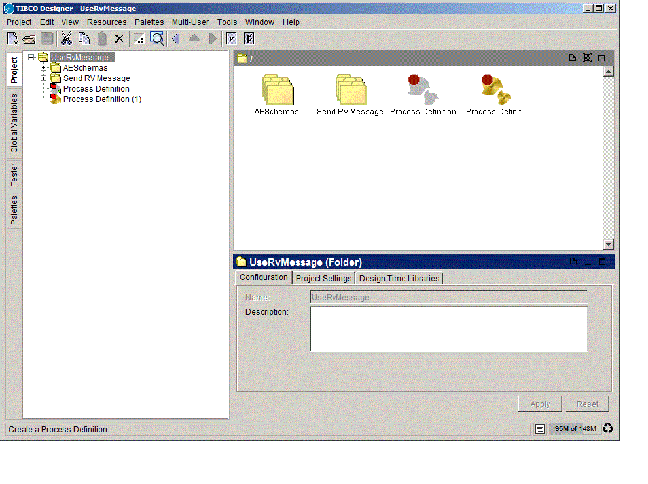Click the Reset button
This screenshot has height=484, width=648.
[x=587, y=404]
